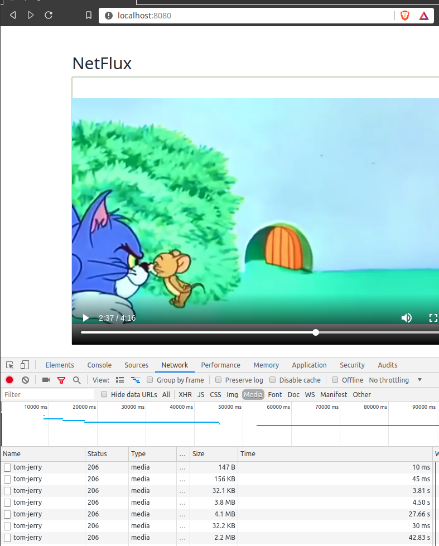The height and width of the screenshot is (546, 439).
Task: Select the tom-jerry request sized 2.2 MB
Action: [216, 538]
